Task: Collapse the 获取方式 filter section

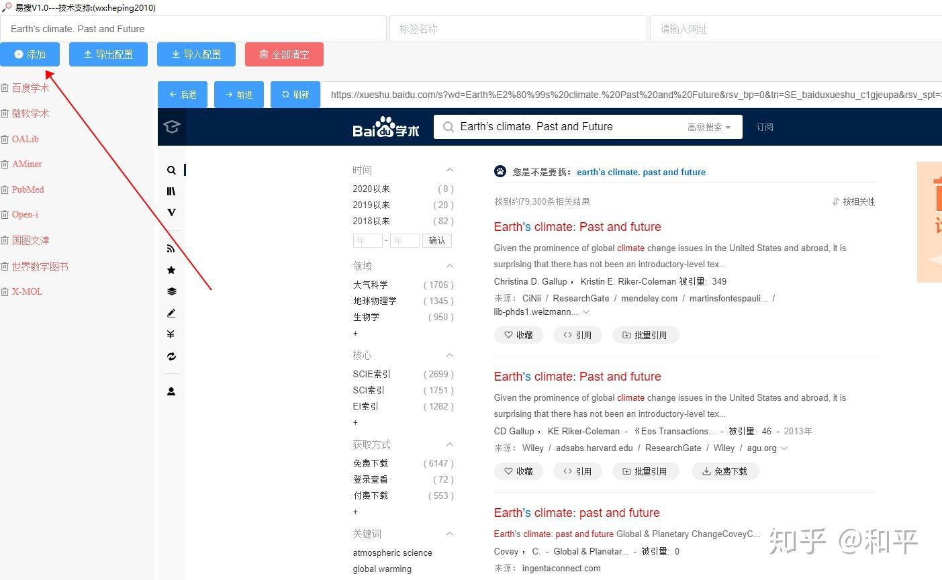Action: [x=450, y=444]
